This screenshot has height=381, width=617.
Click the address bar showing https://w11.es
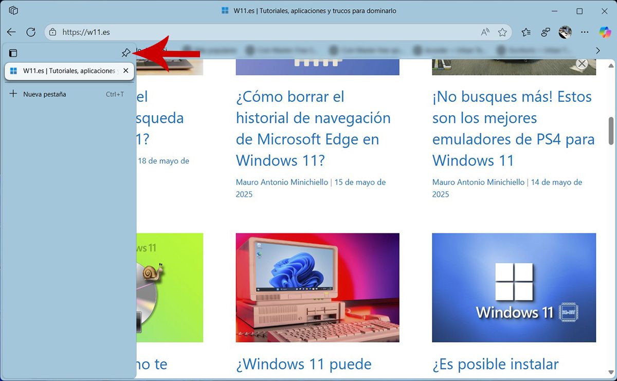tap(279, 32)
